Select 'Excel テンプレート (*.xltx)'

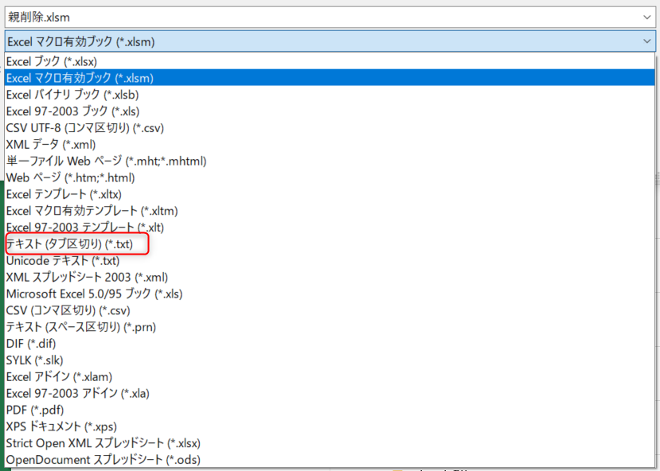coord(330,194)
